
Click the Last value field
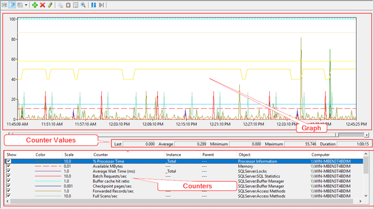pos(139,144)
